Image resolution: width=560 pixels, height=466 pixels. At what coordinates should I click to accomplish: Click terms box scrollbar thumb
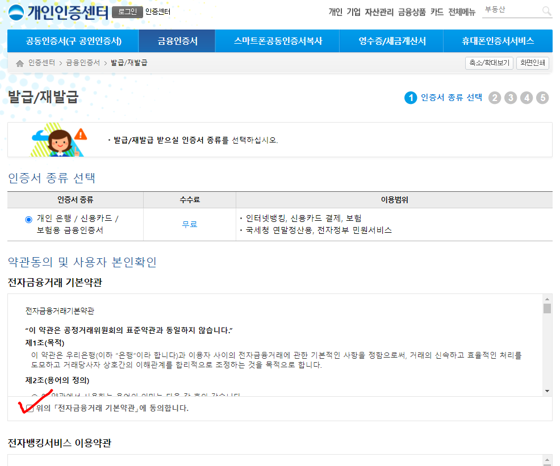pos(547,308)
